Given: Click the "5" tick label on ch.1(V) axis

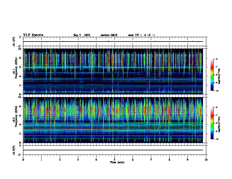Looking at the screenshot, I should coord(20,37).
